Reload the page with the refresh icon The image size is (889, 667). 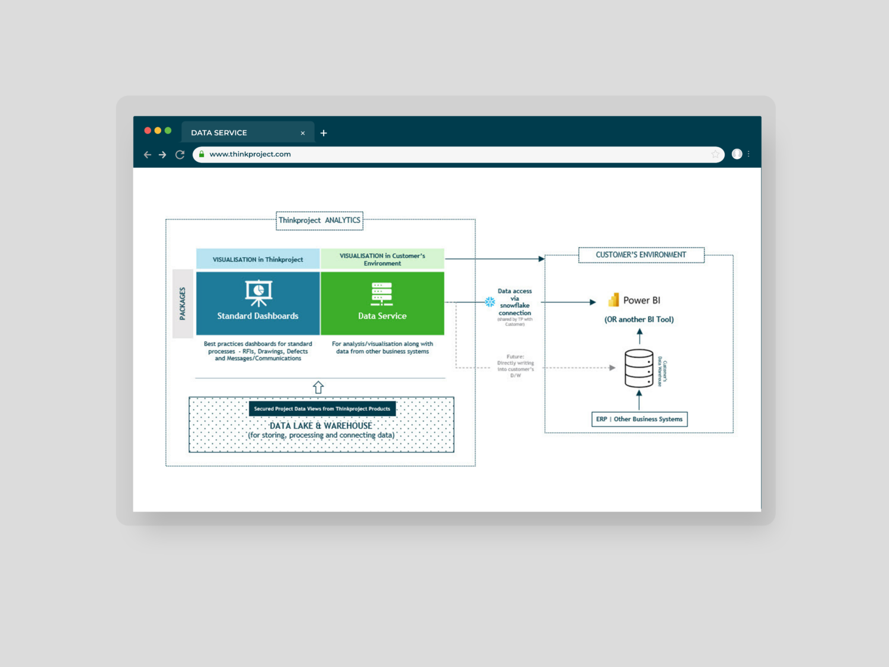pyautogui.click(x=180, y=155)
